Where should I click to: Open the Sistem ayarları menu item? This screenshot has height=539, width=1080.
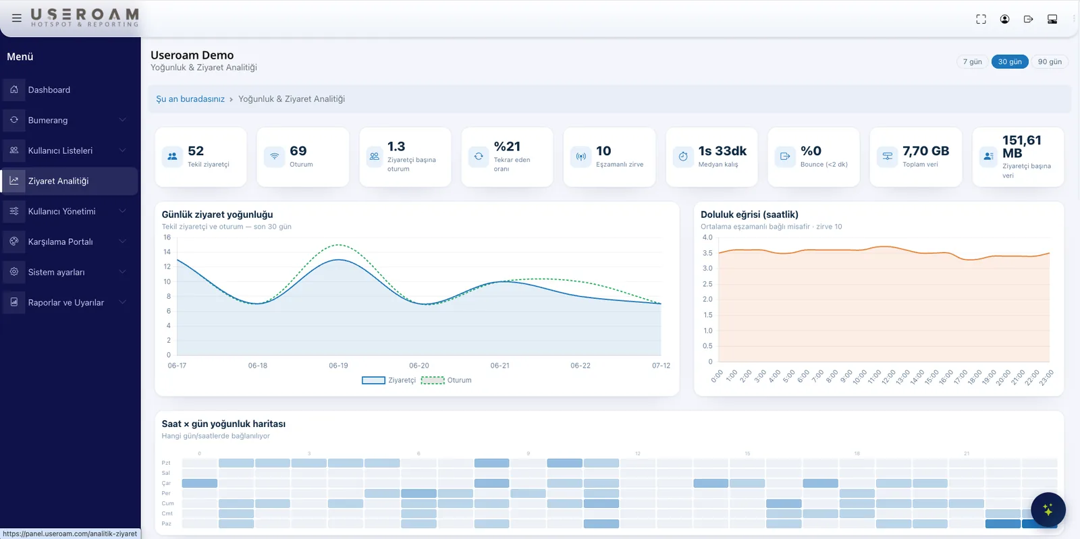click(70, 272)
